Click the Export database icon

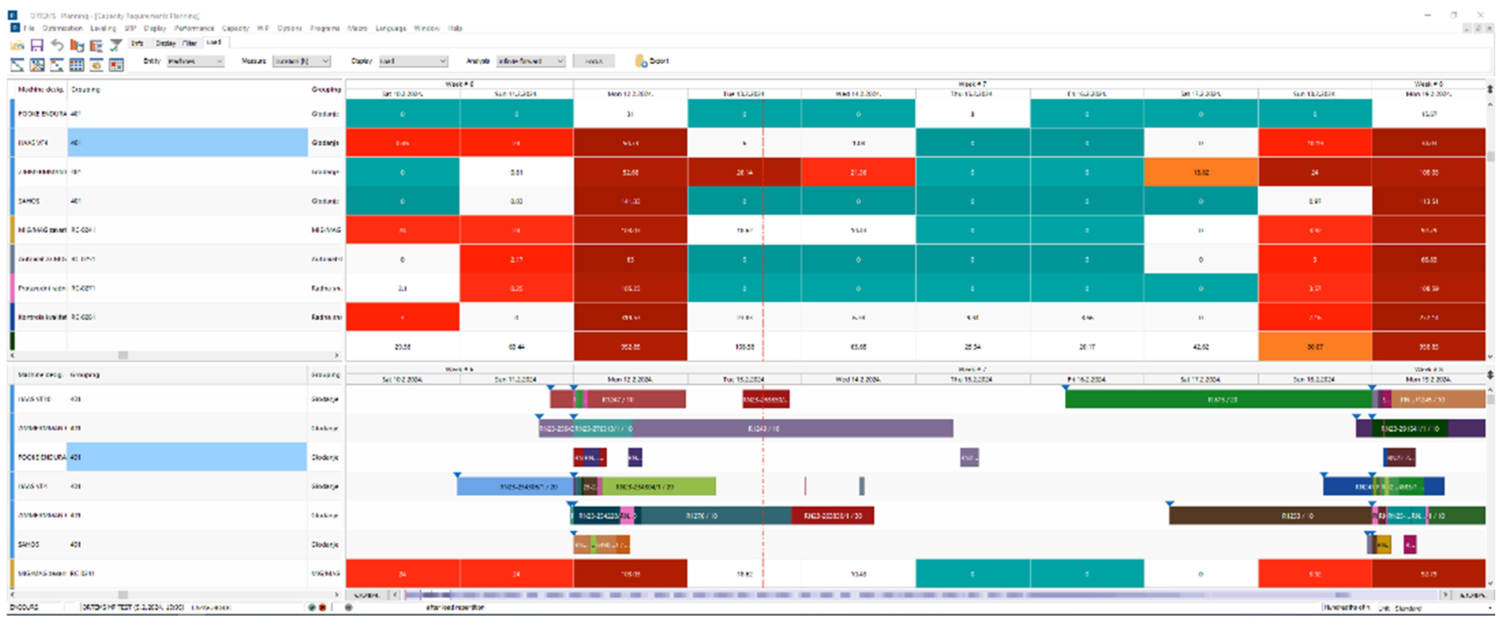(640, 60)
